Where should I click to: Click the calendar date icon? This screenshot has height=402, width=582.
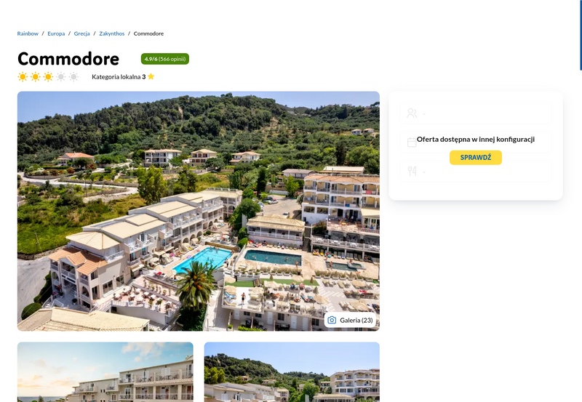pyautogui.click(x=412, y=142)
